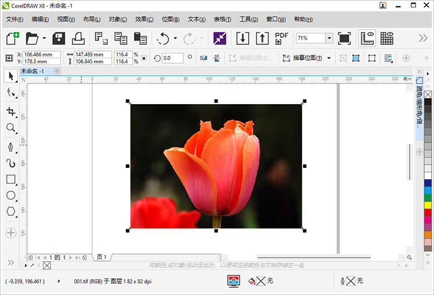Toggle the lock ratio padlock

pyautogui.click(x=144, y=58)
